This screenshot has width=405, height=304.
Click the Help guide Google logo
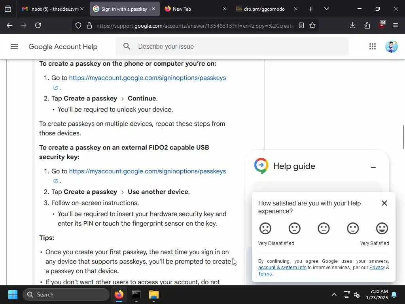(261, 166)
